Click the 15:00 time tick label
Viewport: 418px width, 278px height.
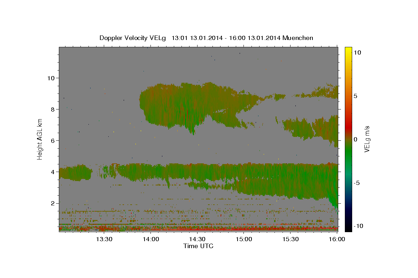click(x=244, y=239)
